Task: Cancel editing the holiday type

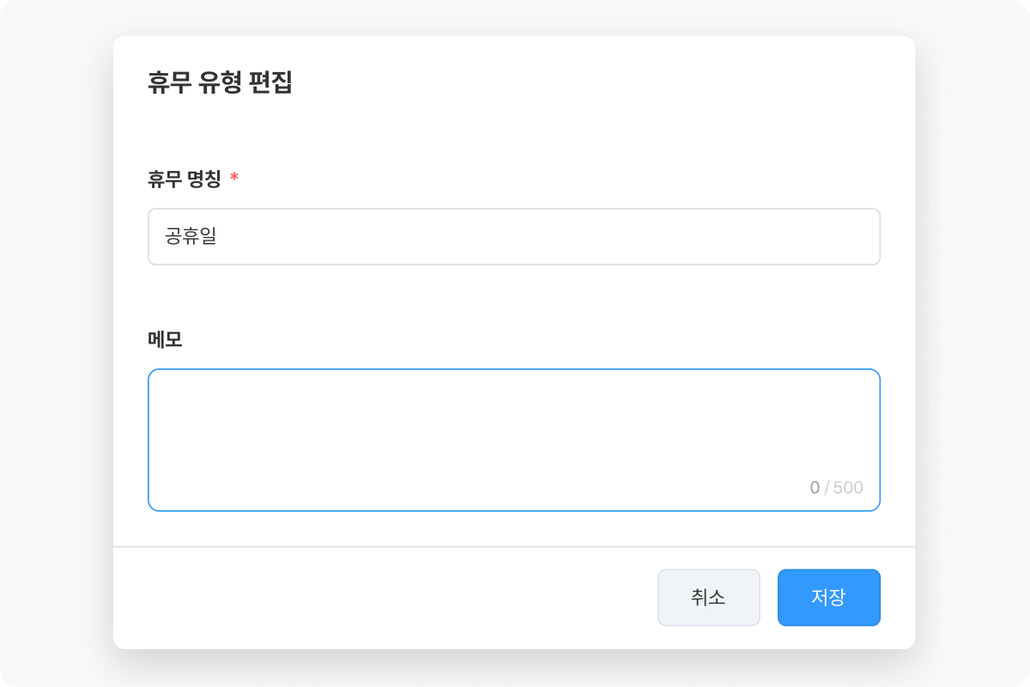Action: click(709, 598)
